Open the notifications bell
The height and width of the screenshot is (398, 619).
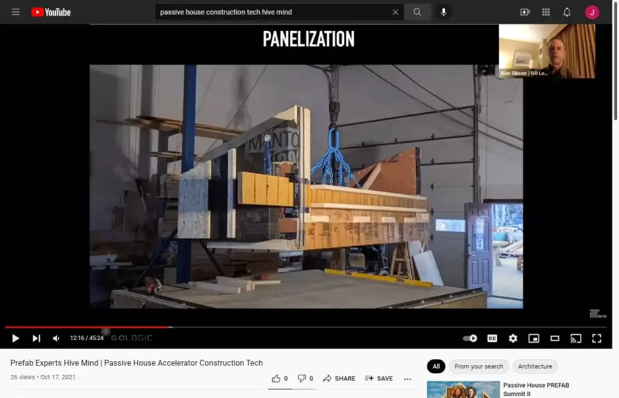pos(567,12)
